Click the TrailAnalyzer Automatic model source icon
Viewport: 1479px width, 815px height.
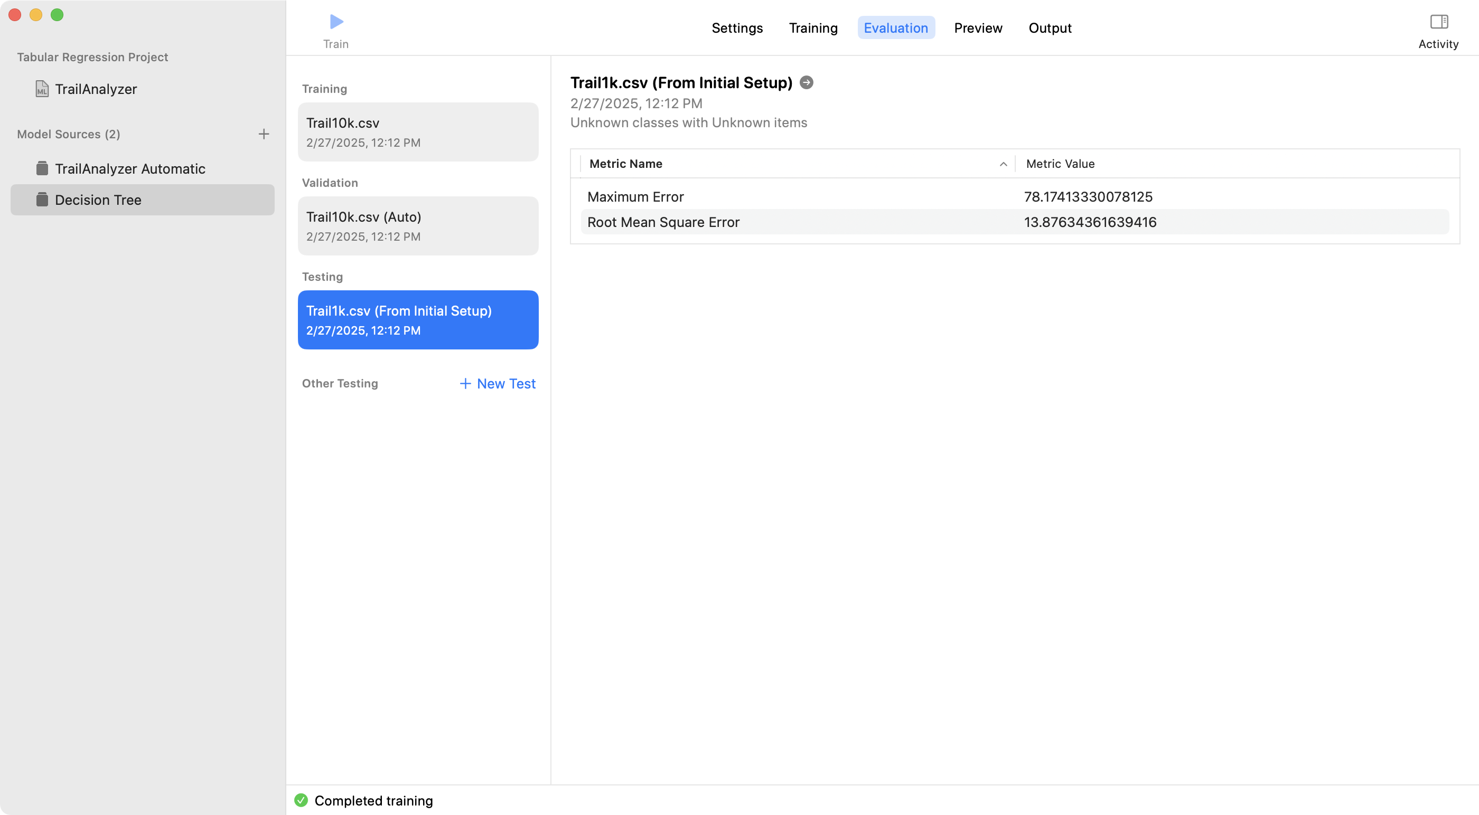point(42,168)
